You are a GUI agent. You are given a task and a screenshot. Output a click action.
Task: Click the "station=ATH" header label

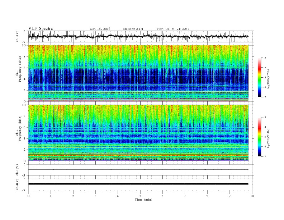[133, 29]
